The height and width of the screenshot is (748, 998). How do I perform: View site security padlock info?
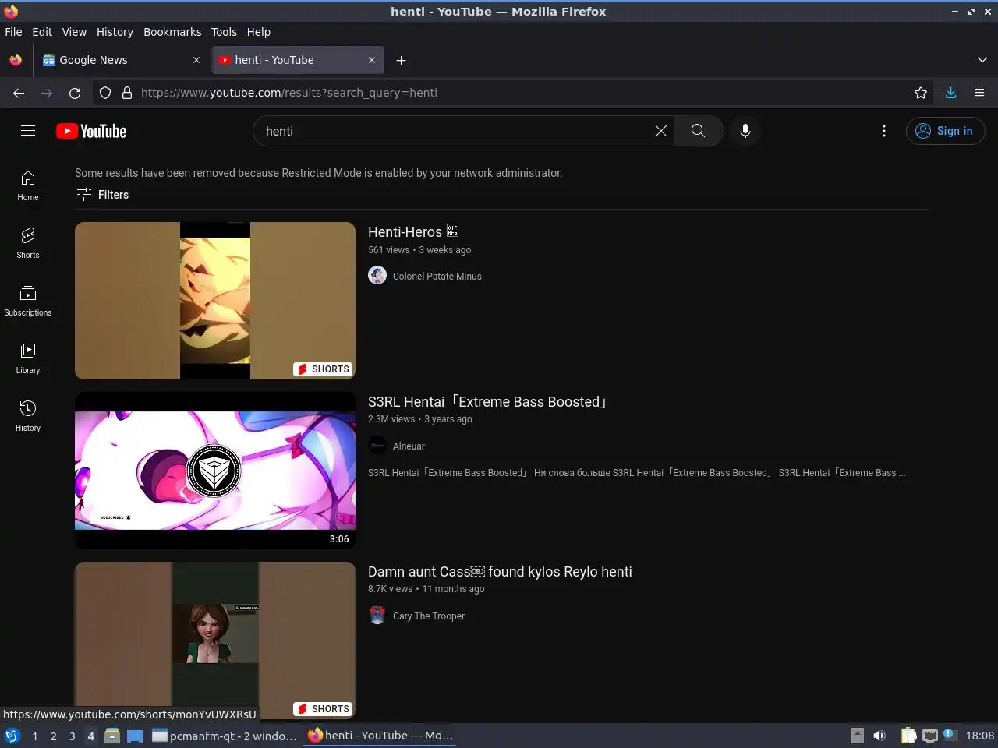[x=127, y=93]
